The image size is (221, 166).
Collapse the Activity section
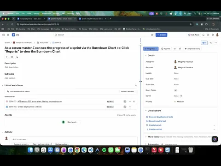coord(2,132)
